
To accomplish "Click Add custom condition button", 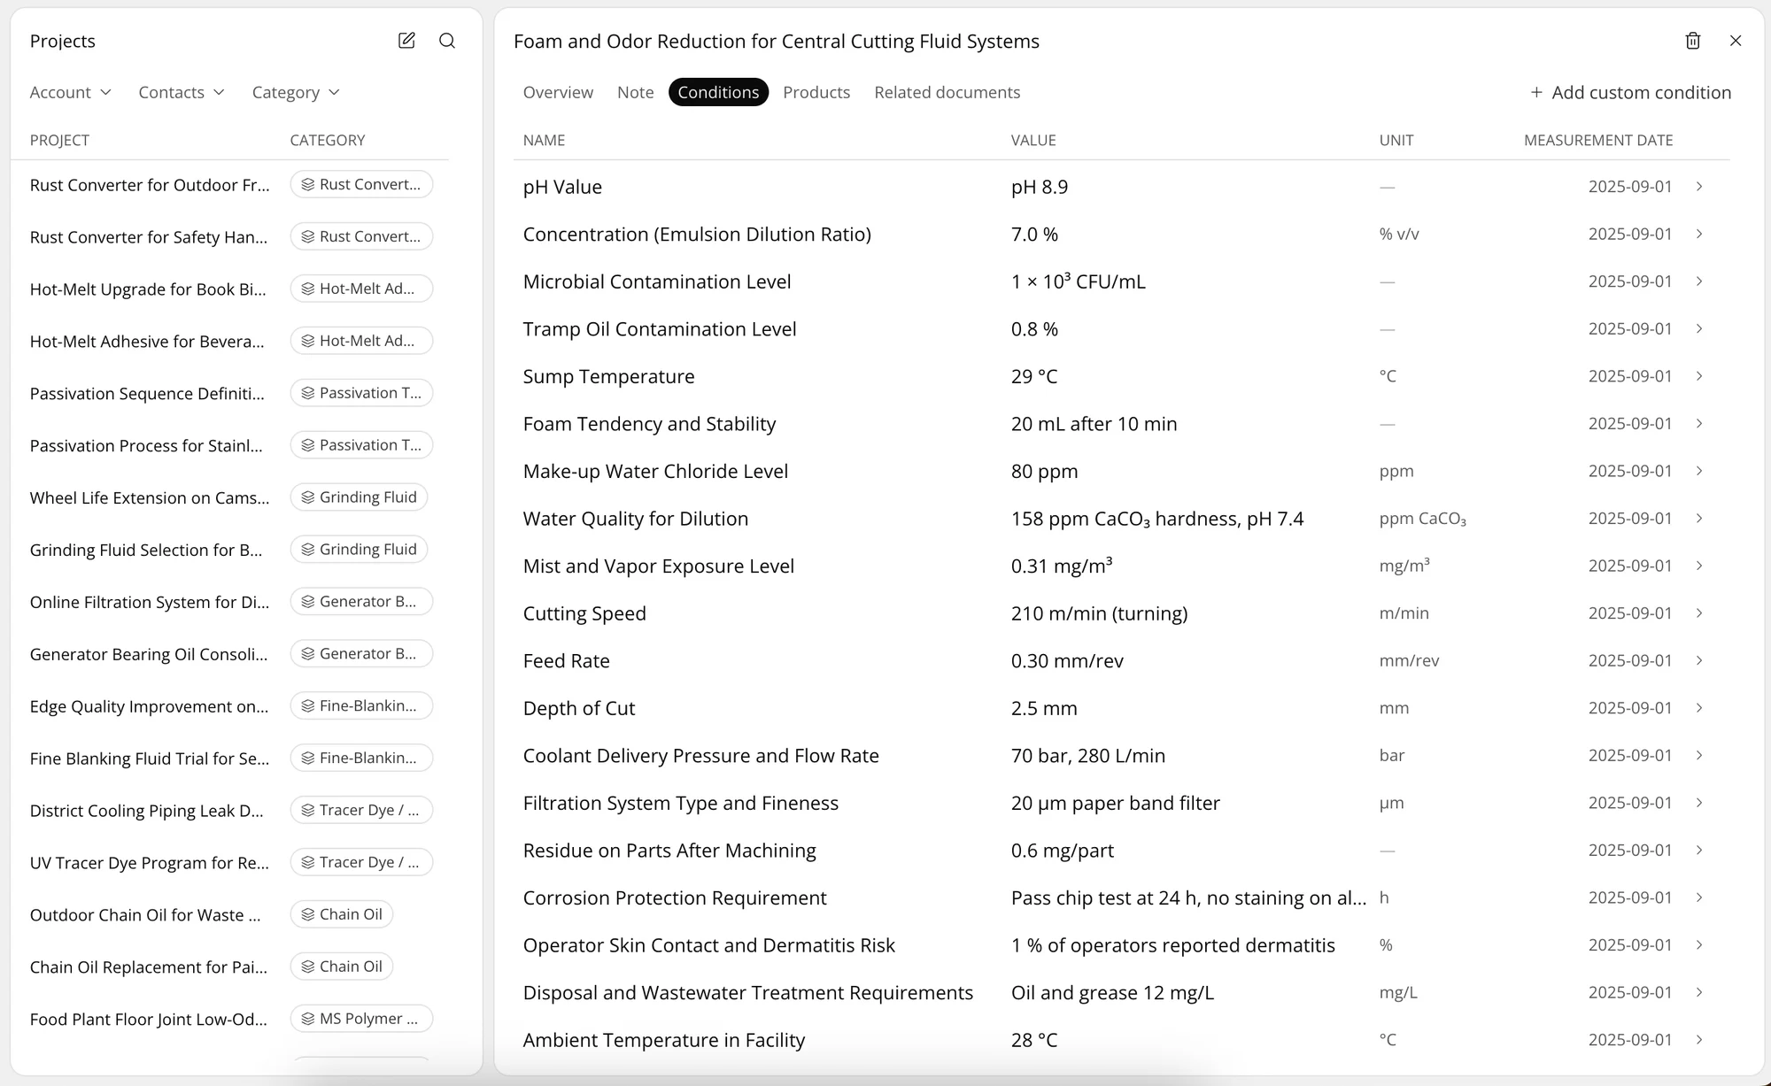I will click(1630, 92).
